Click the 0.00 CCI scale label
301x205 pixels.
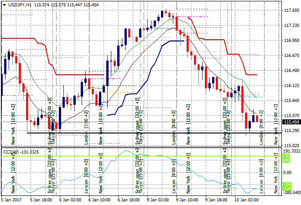[287, 172]
